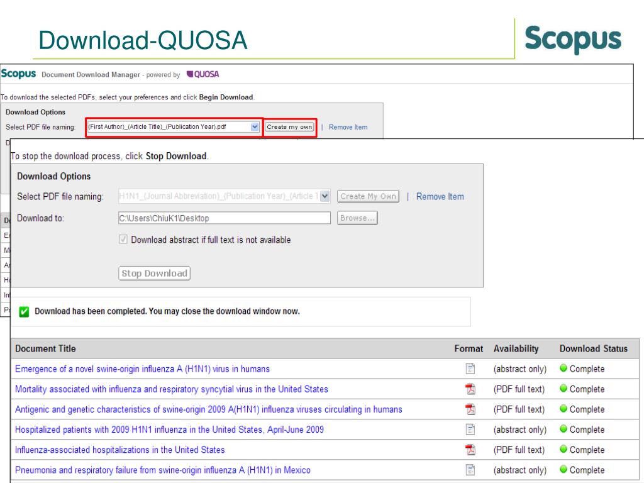Viewport: 644px width, 483px height.
Task: Click the Download to path field
Action: [x=225, y=218]
